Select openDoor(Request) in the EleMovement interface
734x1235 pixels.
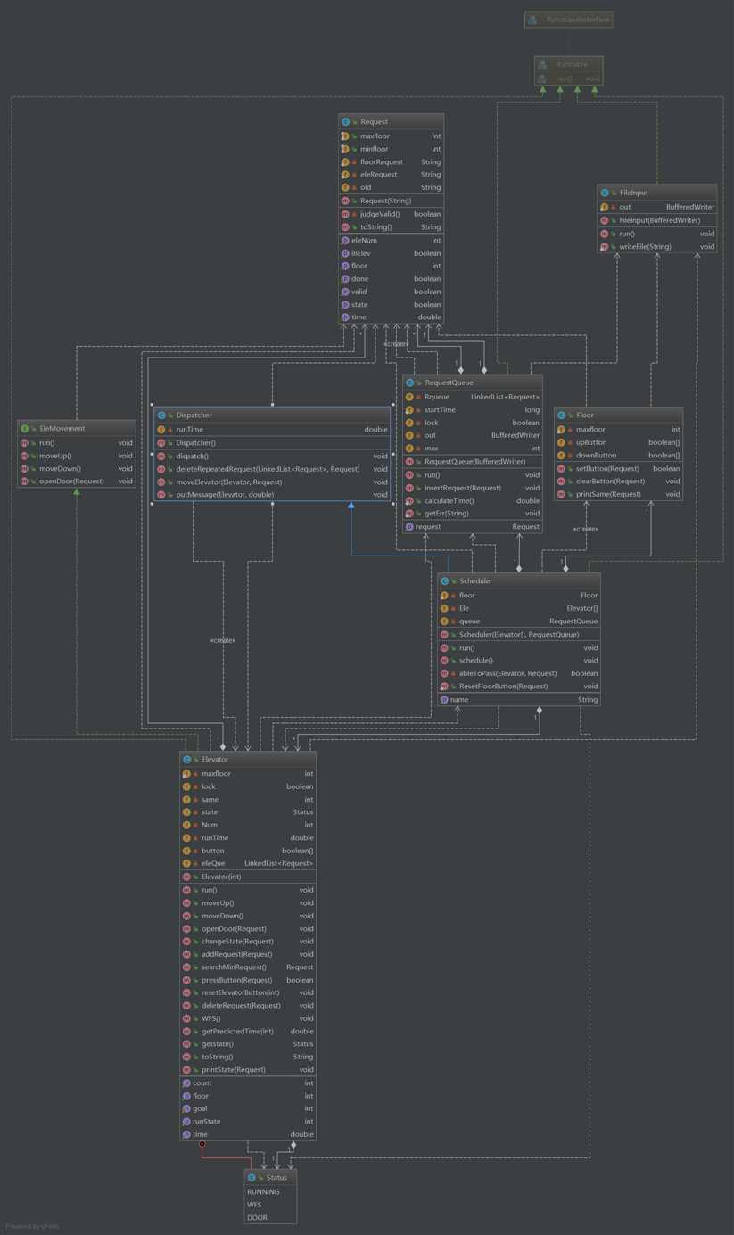[77, 482]
